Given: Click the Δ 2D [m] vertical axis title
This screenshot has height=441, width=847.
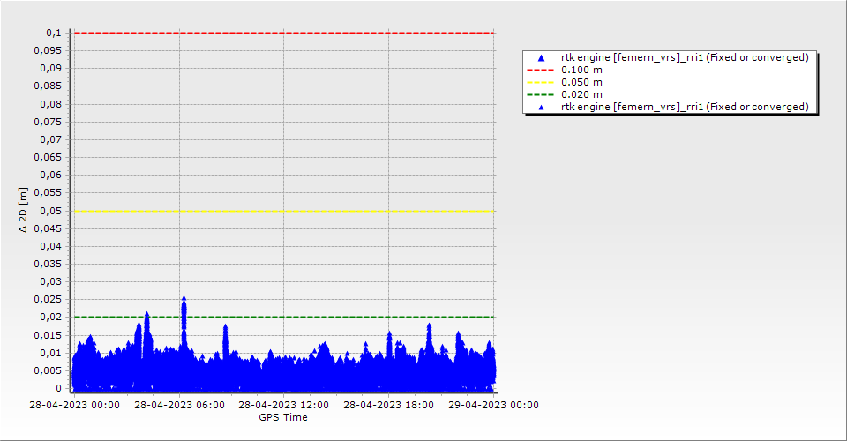Looking at the screenshot, I should pyautogui.click(x=25, y=210).
